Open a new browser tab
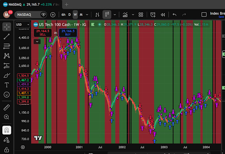The image size is (225, 154). pos(67,5)
